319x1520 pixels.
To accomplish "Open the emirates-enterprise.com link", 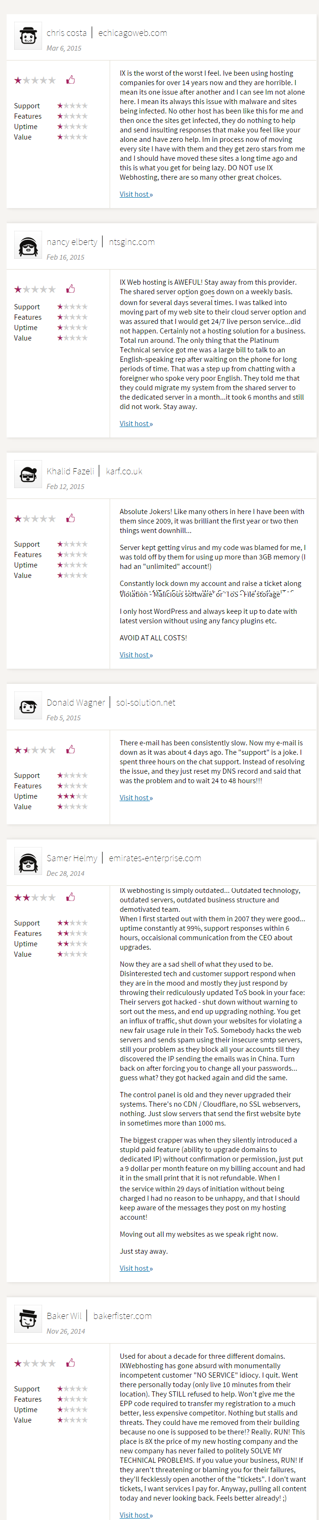I will pos(155,858).
